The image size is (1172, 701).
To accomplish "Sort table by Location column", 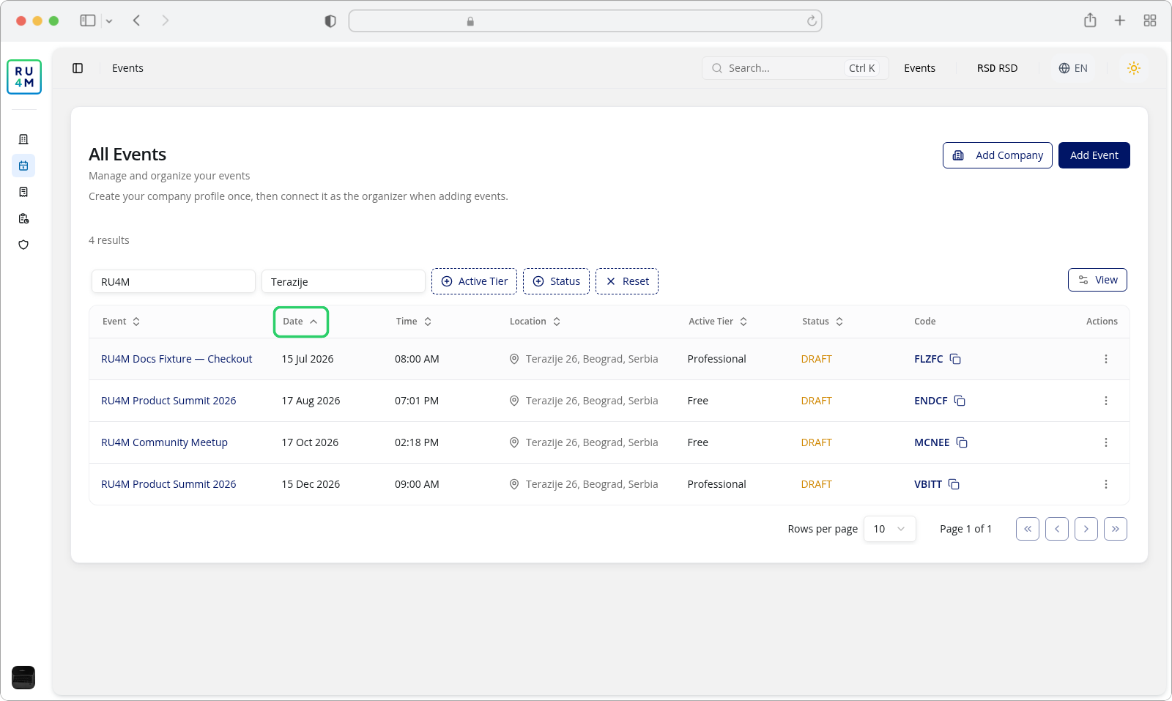I will click(x=535, y=322).
